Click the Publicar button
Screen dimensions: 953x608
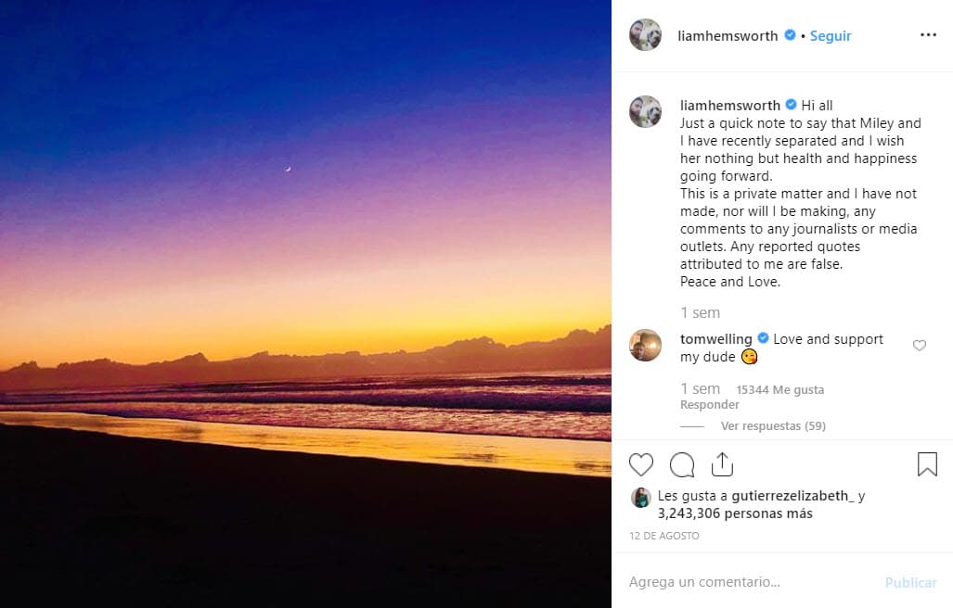910,582
